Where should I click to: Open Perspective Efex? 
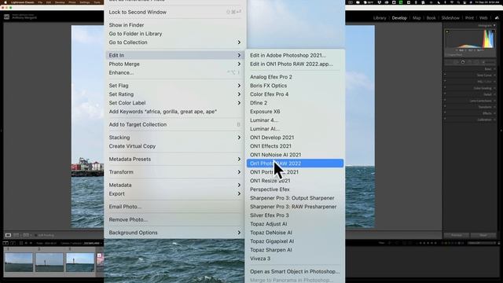coord(270,189)
